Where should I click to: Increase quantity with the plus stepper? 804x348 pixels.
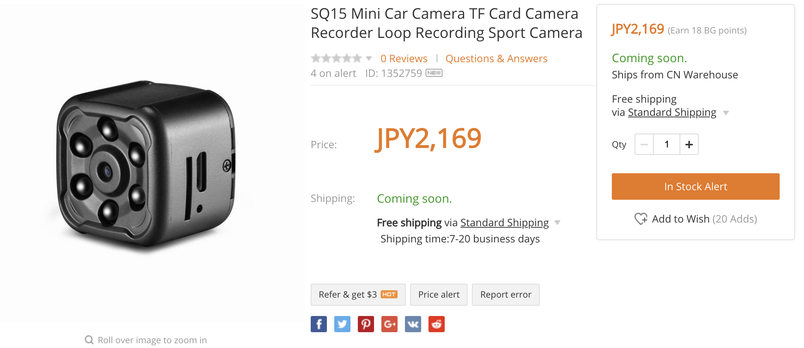688,144
